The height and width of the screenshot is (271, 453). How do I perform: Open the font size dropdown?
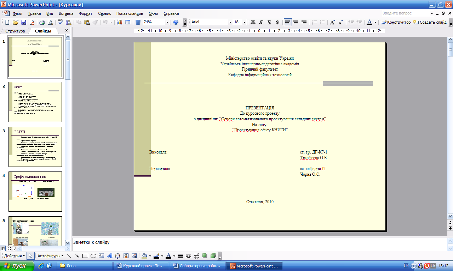[x=245, y=22]
